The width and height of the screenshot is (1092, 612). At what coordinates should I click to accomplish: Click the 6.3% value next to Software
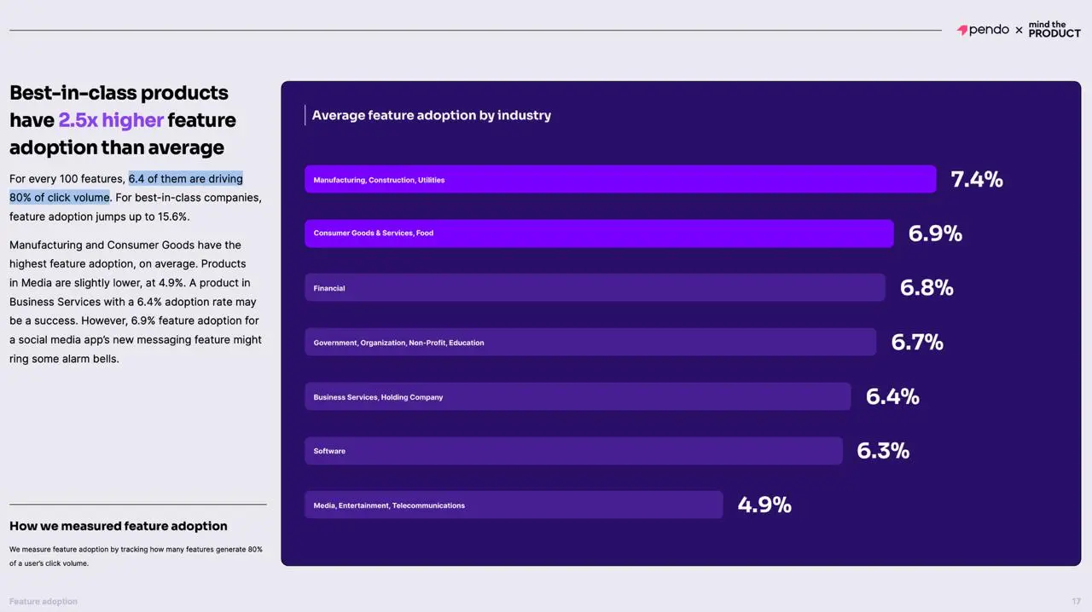tap(883, 451)
